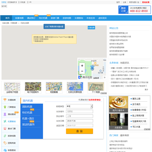Click 更多 under the news list

[x=147, y=90]
